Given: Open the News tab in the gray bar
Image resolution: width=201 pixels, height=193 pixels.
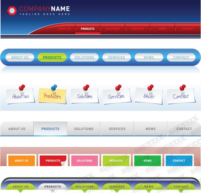Looking at the screenshot, I should coord(151,129).
